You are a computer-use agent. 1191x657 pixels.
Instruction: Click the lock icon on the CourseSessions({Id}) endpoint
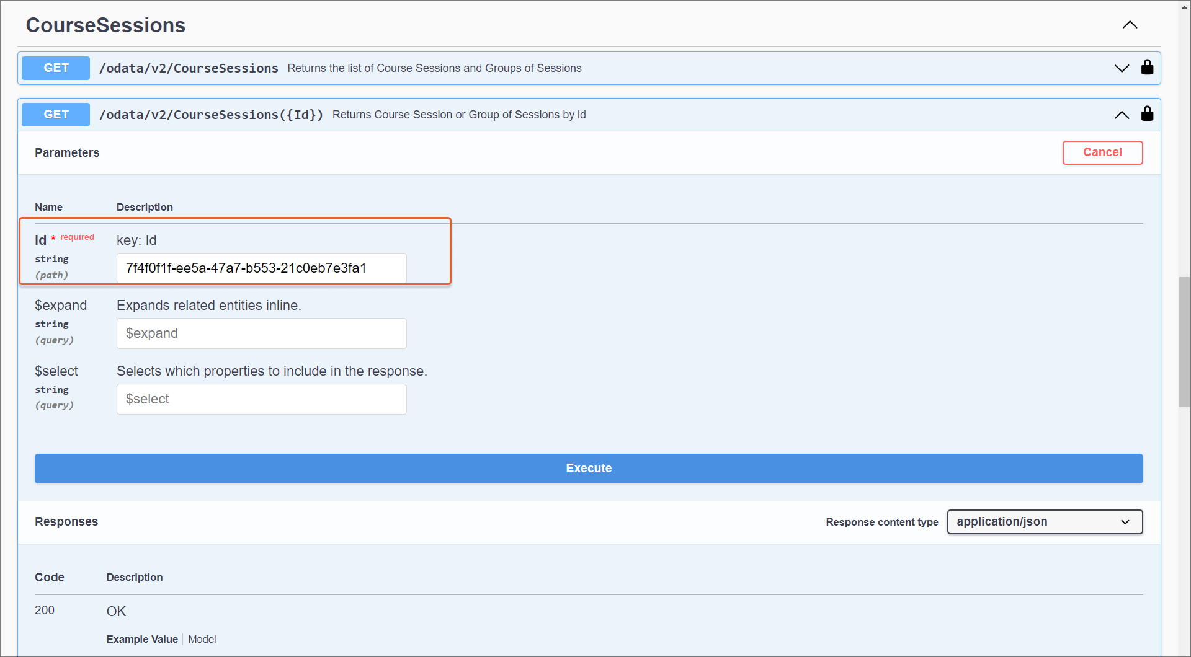1147,114
